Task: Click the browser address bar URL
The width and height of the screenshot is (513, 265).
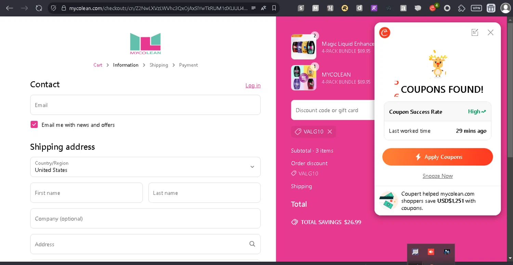Action: click(x=158, y=8)
